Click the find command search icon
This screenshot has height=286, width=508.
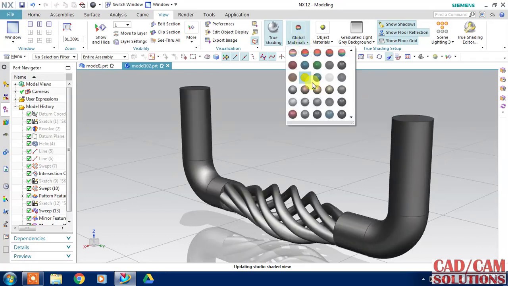tap(472, 15)
